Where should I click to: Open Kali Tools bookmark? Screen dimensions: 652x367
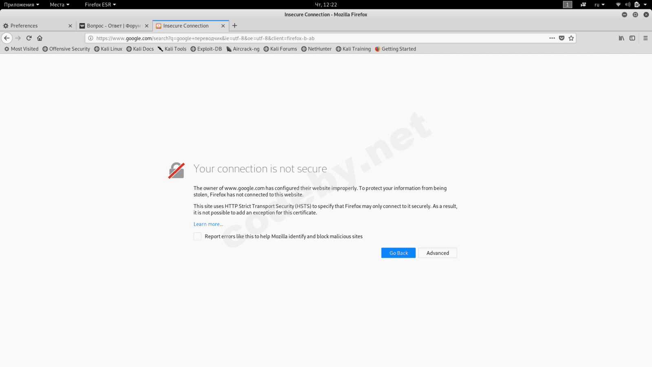(172, 49)
